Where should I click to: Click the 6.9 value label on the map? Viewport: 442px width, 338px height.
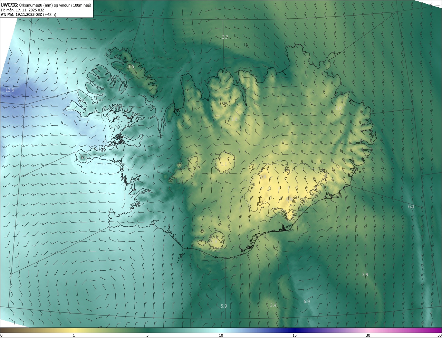click(307, 302)
